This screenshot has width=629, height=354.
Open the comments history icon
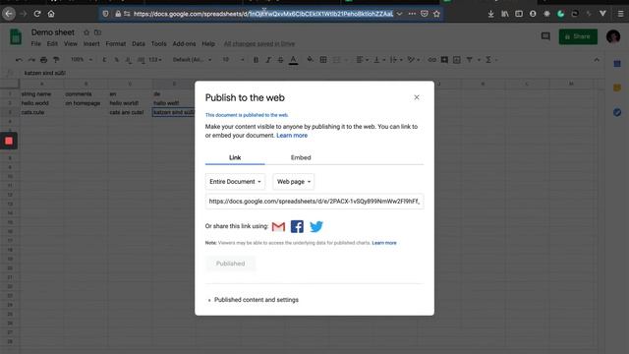pos(545,36)
